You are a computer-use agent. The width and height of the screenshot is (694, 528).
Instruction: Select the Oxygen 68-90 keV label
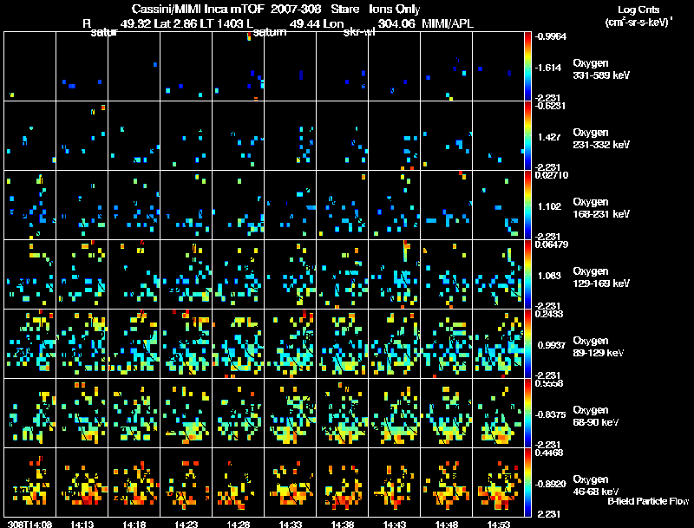(596, 416)
